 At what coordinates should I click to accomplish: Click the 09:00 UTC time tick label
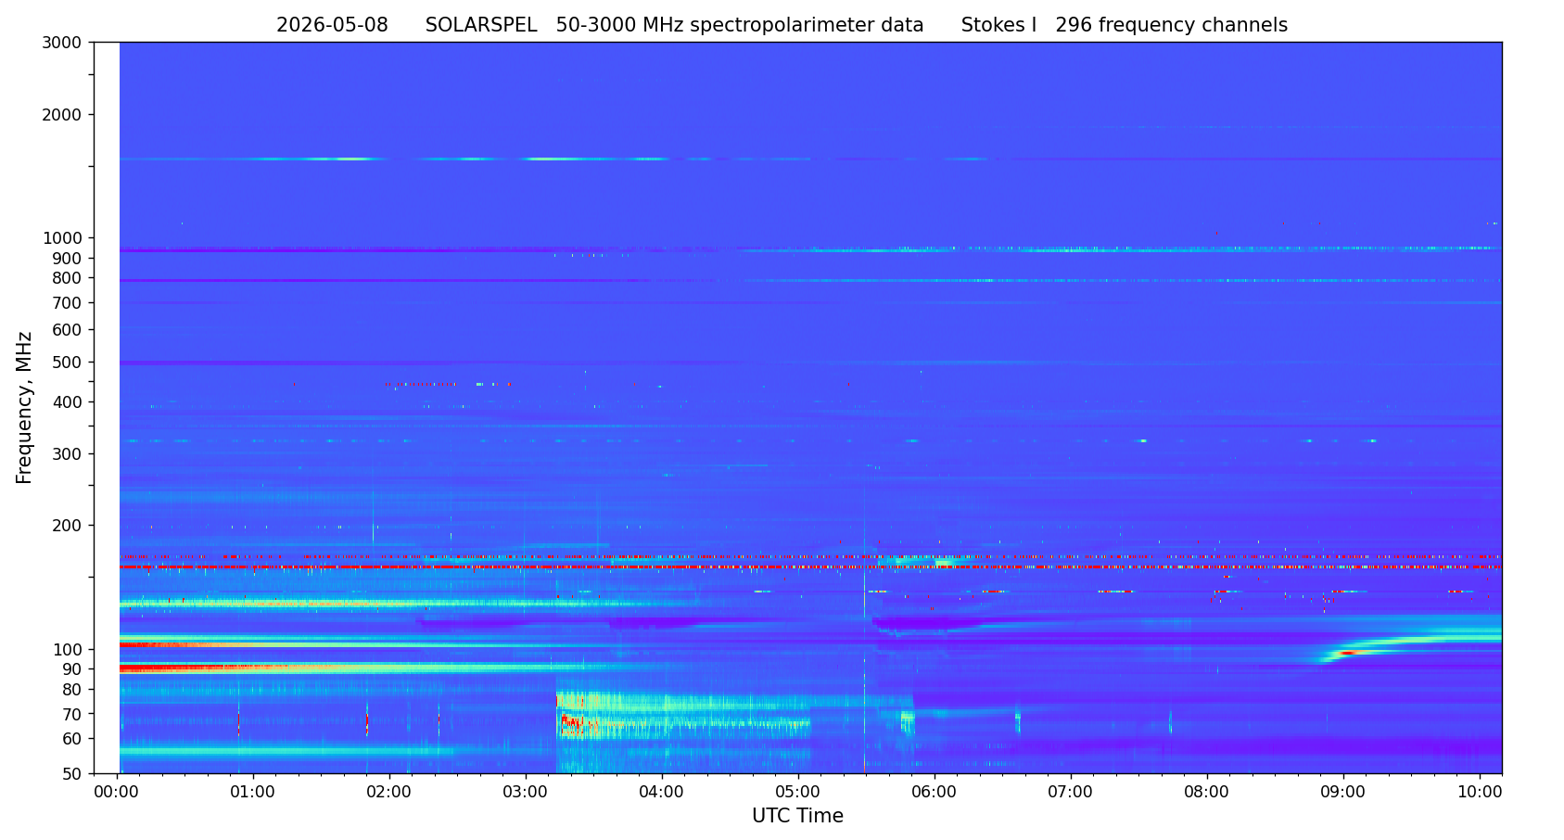1342,792
